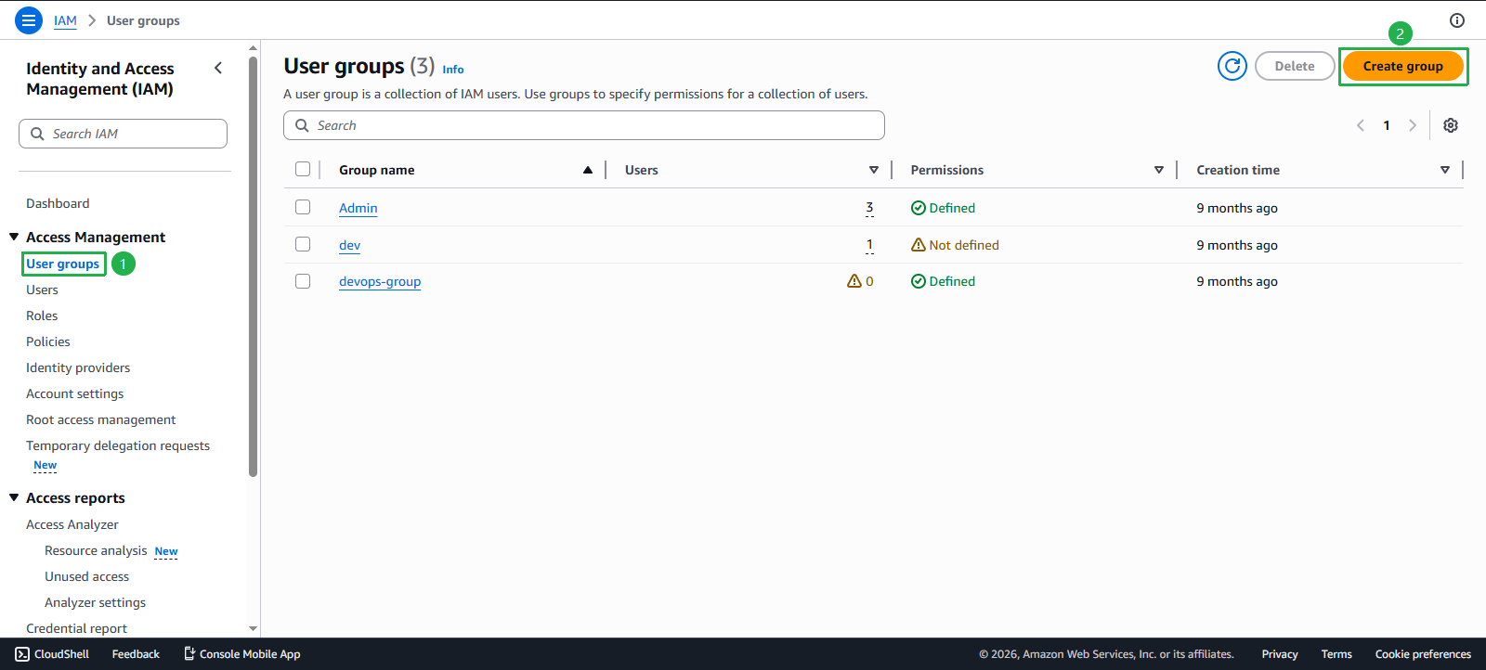Open Identity providers in the sidebar

tap(78, 367)
